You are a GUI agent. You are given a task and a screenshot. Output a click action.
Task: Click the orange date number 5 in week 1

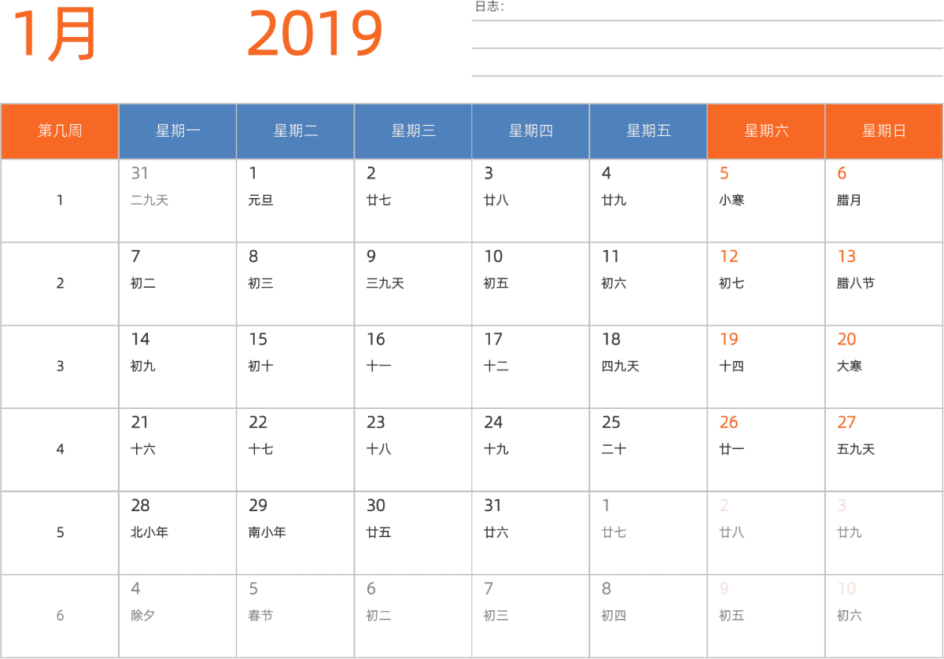[725, 174]
